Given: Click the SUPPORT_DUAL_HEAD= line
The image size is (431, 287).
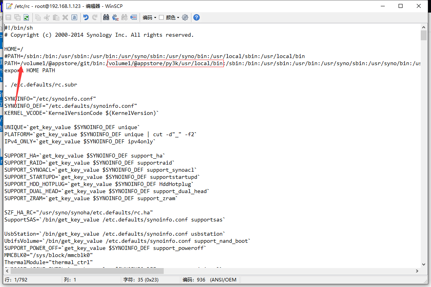Looking at the screenshot, I should pyautogui.click(x=107, y=191).
